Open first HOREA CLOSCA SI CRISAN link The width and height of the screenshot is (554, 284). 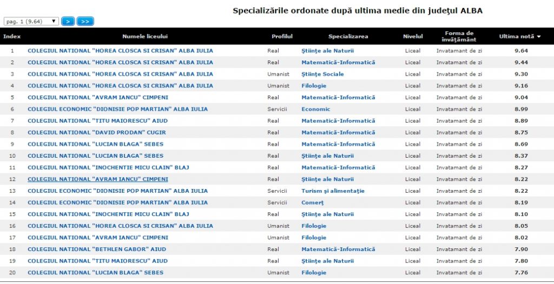coord(121,51)
